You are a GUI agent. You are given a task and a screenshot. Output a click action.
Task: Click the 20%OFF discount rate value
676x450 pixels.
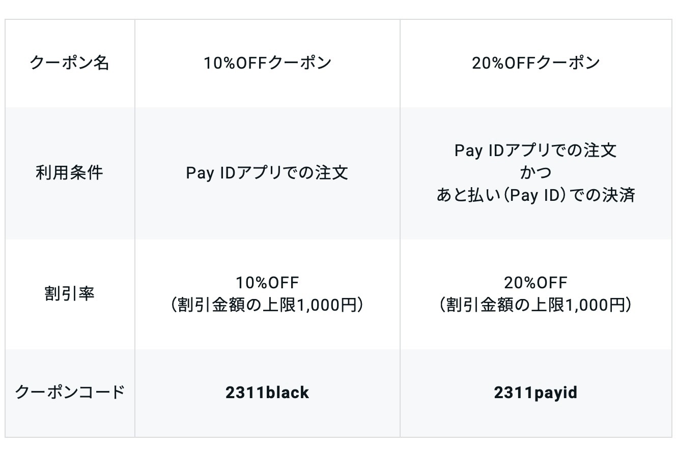[x=536, y=282]
